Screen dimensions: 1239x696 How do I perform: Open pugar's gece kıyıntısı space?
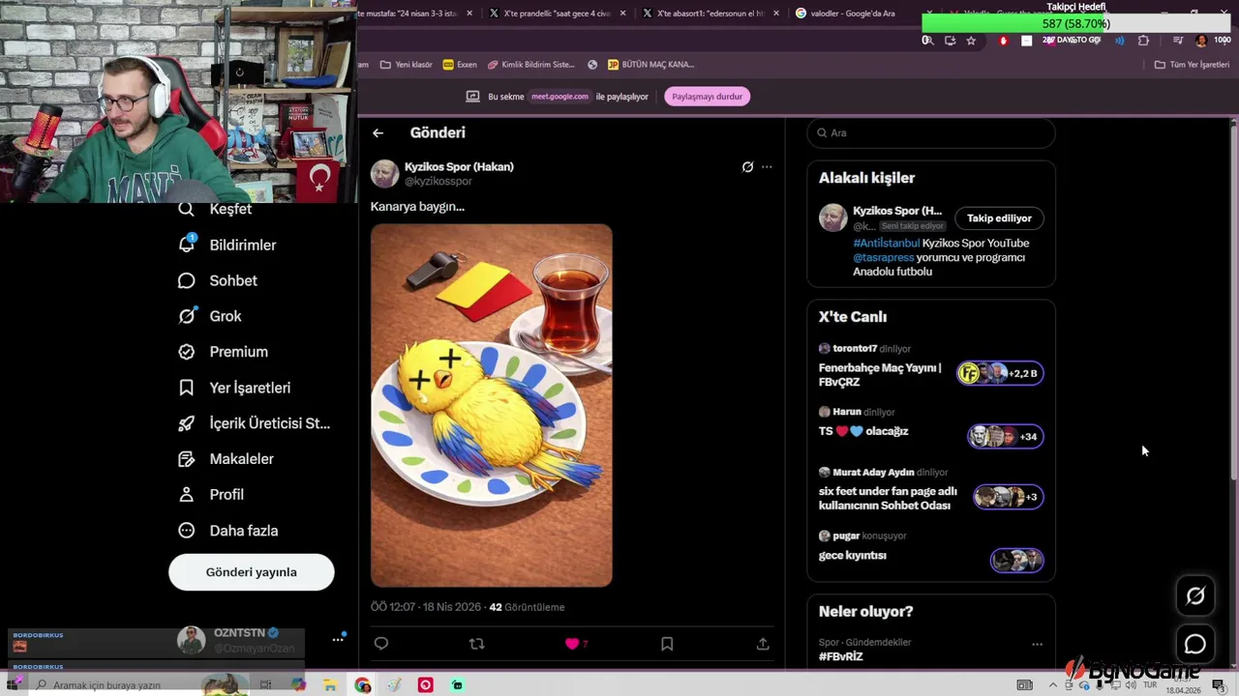point(853,556)
